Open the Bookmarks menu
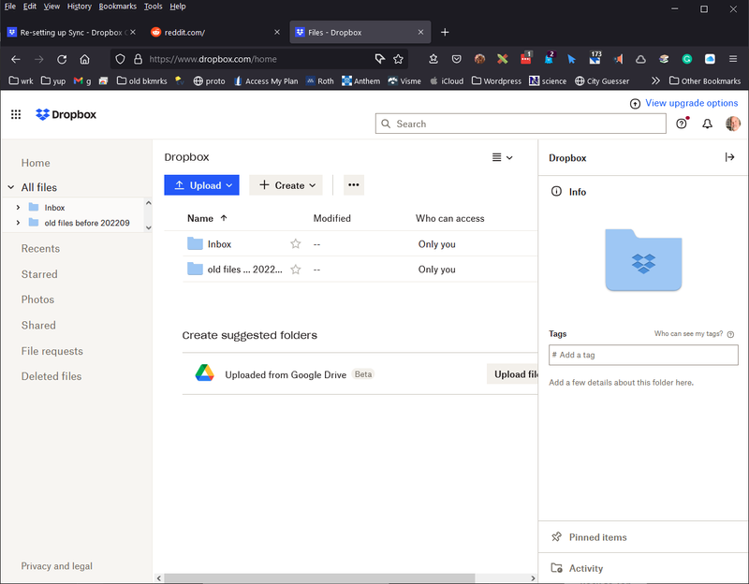 point(117,7)
